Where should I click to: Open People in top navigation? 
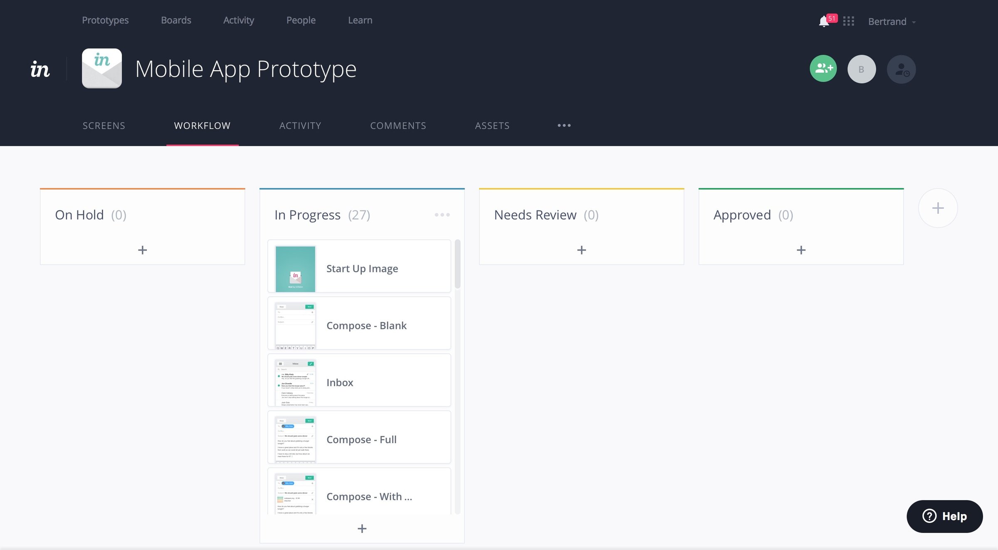pos(301,20)
